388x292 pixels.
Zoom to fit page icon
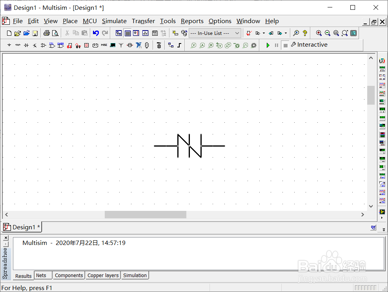(345, 33)
